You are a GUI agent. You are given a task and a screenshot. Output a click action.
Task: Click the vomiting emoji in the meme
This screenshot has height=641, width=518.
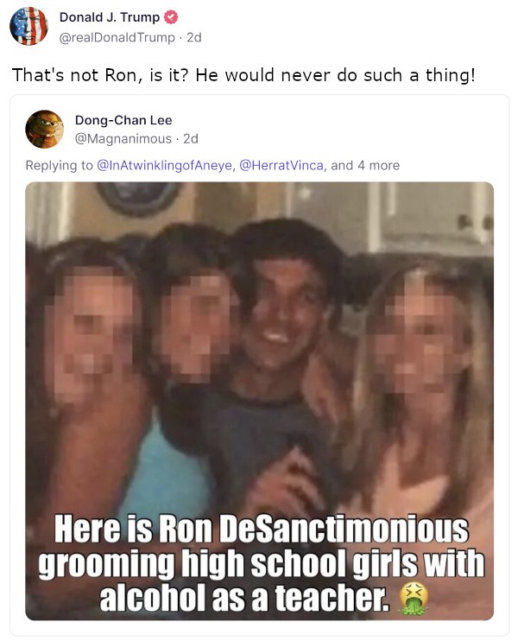[x=413, y=600]
